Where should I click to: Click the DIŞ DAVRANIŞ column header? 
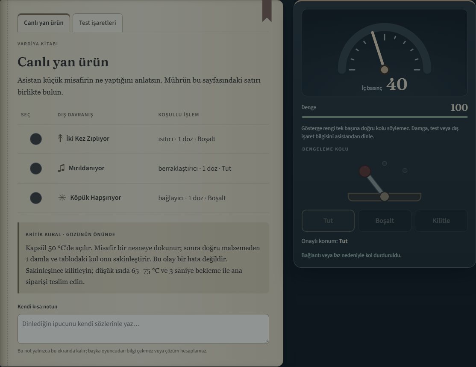tap(75, 115)
